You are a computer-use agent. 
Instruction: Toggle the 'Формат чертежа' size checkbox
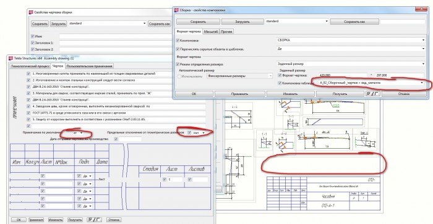(280, 75)
